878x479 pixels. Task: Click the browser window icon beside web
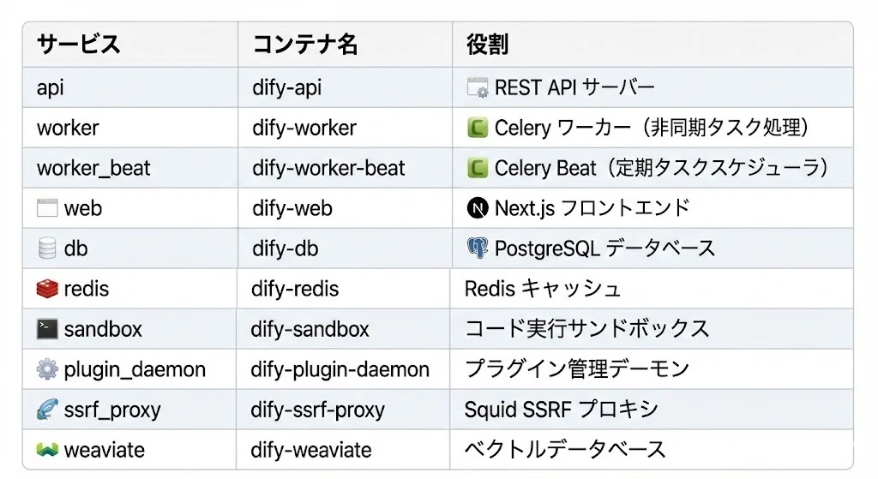pyautogui.click(x=47, y=208)
